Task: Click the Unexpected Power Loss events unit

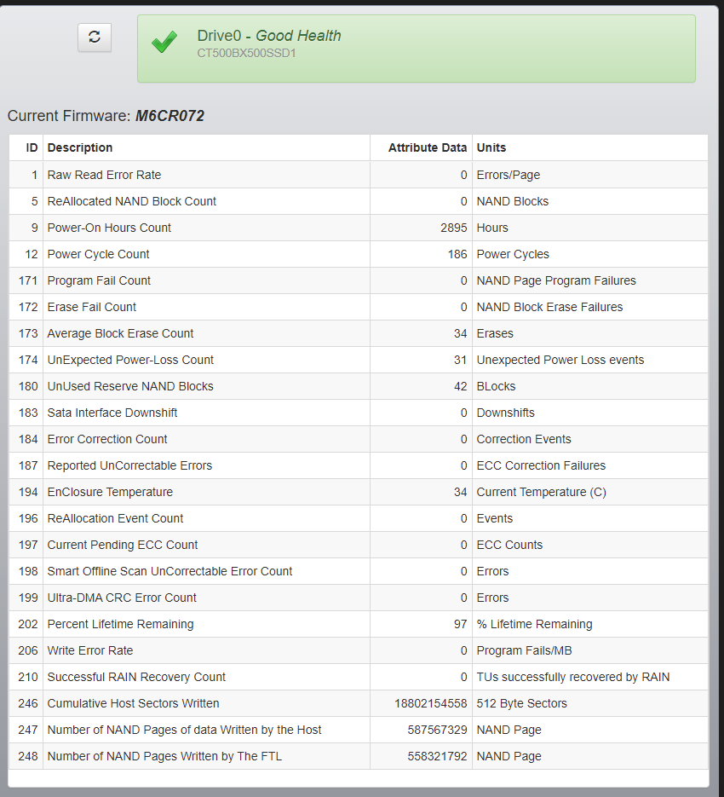Action: 560,360
